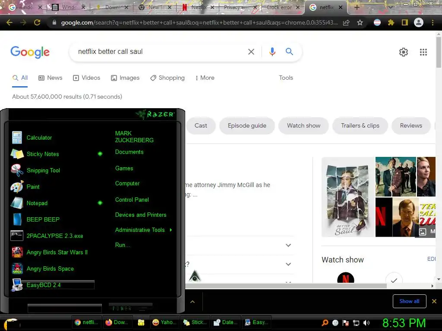Open a new Chrome tab

pos(357,7)
